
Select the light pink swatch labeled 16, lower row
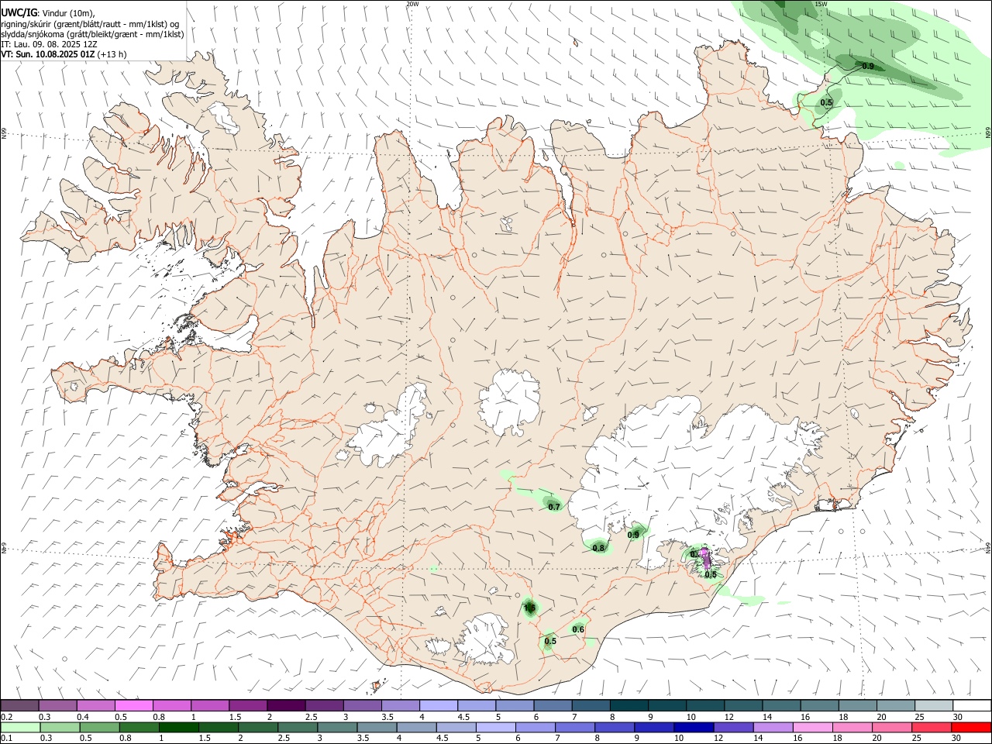click(814, 727)
